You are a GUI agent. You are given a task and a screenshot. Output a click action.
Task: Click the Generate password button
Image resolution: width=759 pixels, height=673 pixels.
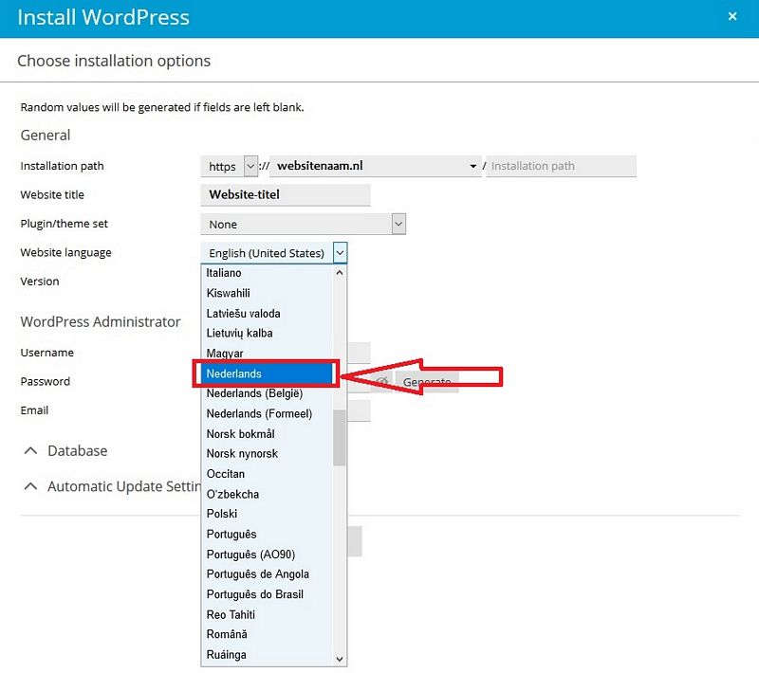[427, 382]
